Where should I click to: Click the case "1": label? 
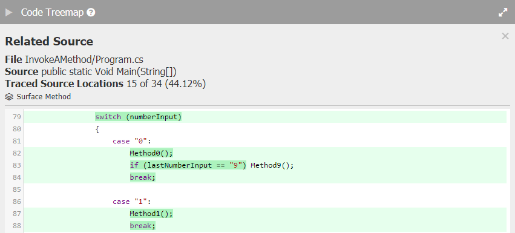tap(132, 202)
